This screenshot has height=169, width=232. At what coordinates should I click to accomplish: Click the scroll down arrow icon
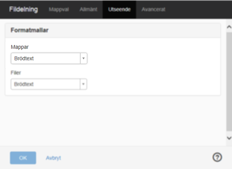[x=229, y=138]
